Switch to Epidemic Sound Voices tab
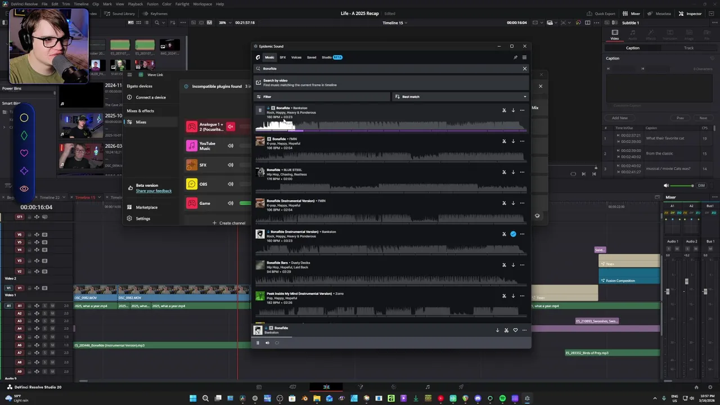720x405 pixels. tap(296, 57)
